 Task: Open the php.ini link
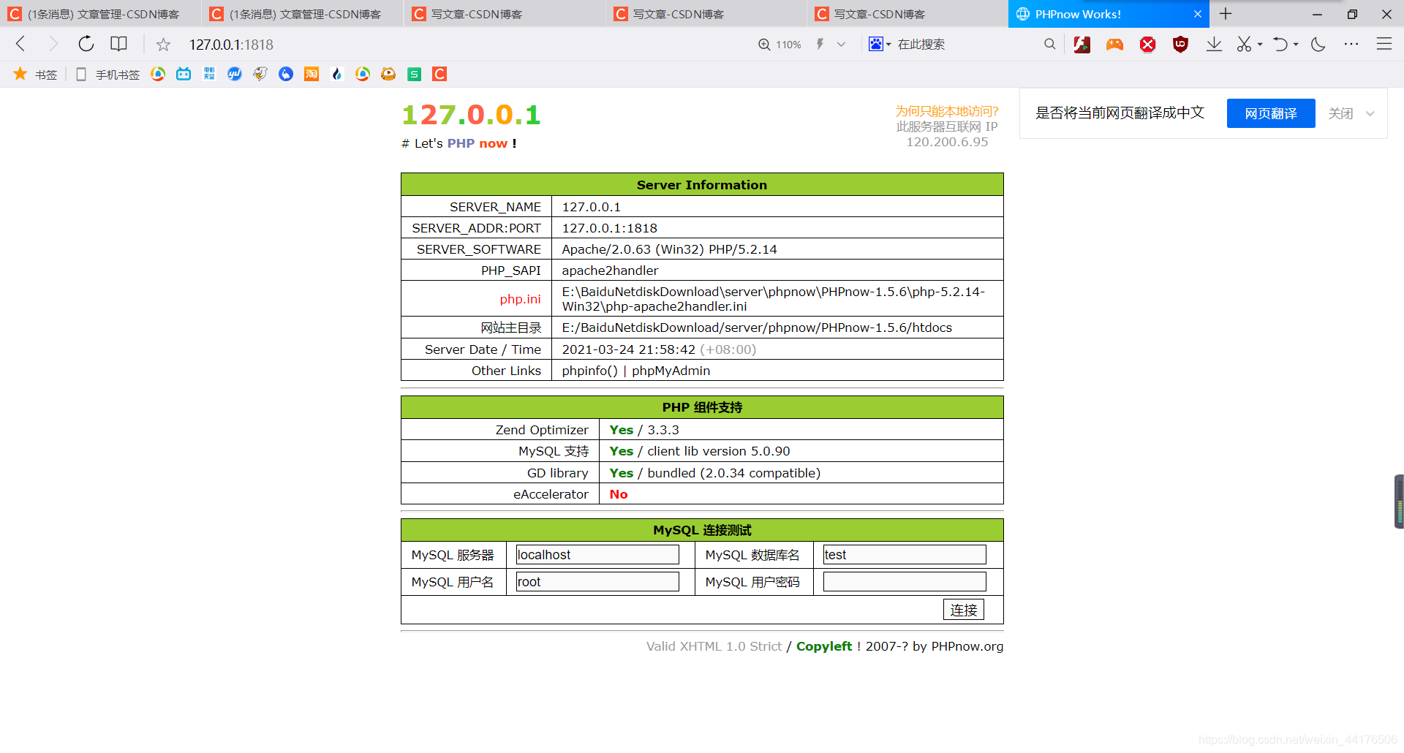(520, 299)
